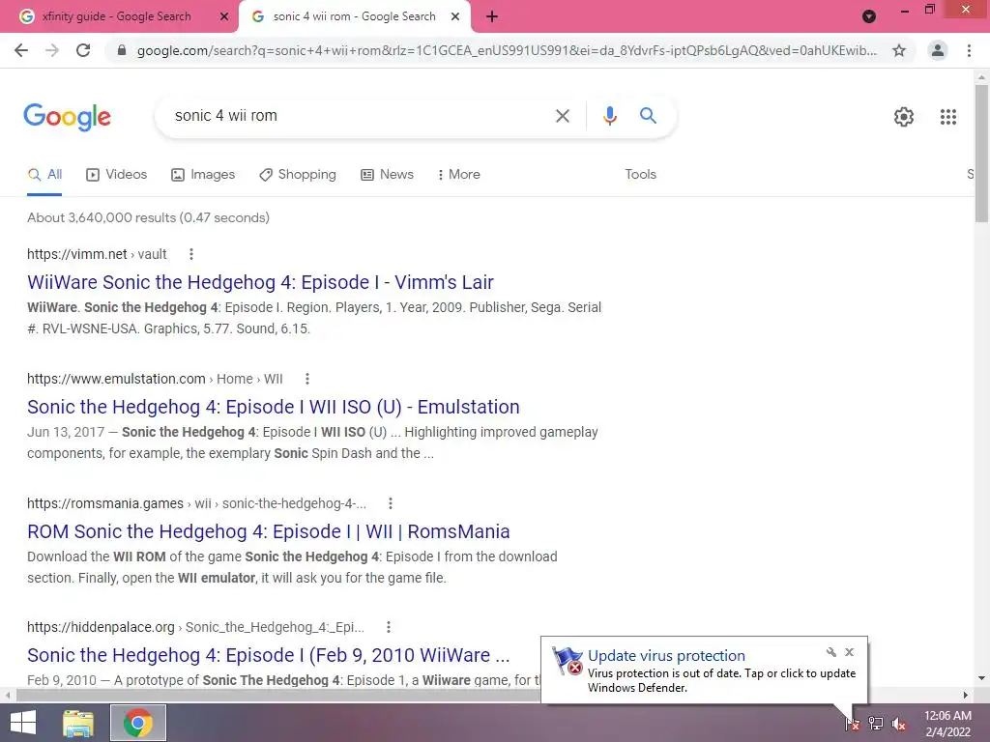This screenshot has width=990, height=742.
Task: Switch to the xfinity guide tab
Action: pos(117,16)
